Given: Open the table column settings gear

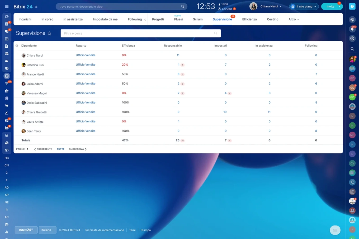Looking at the screenshot, I should (x=16, y=45).
